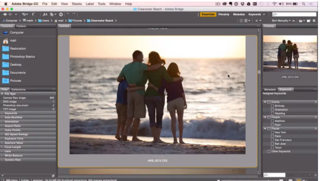The width and height of the screenshot is (320, 181).
Task: Open the Tools menu
Action: (101, 3)
